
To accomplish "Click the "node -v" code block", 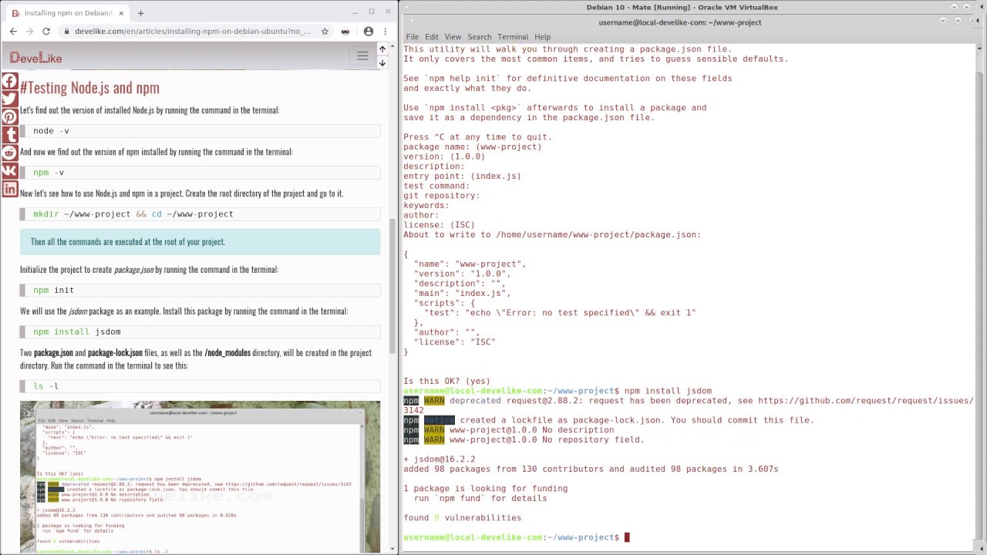I will pyautogui.click(x=200, y=131).
